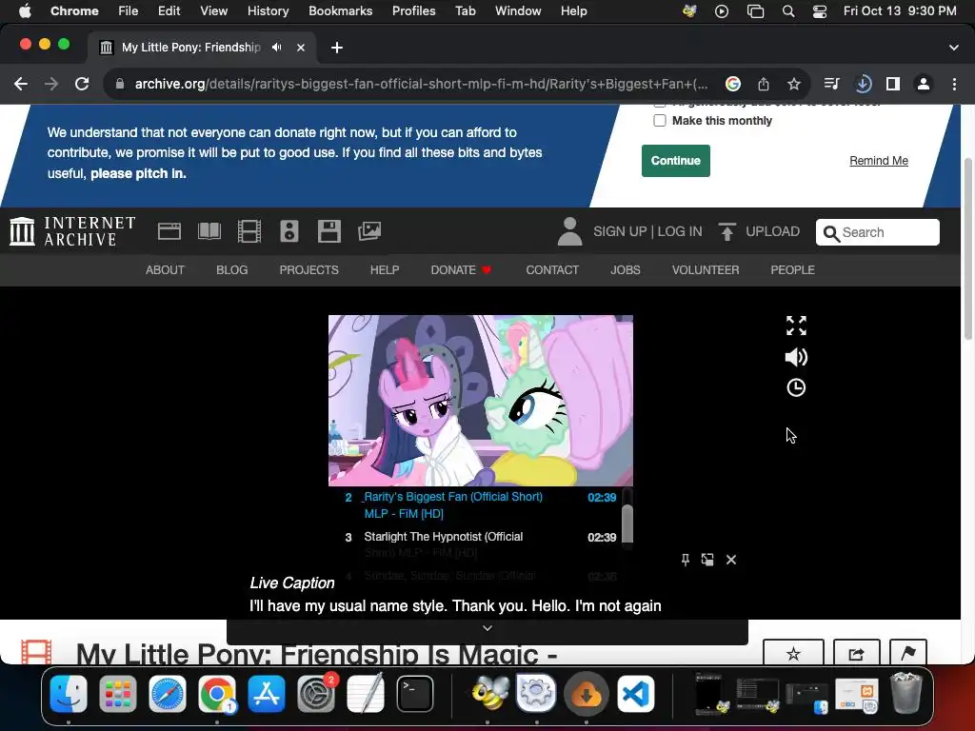Image resolution: width=975 pixels, height=731 pixels.
Task: Open the Internet Archive video film icon
Action: (249, 231)
